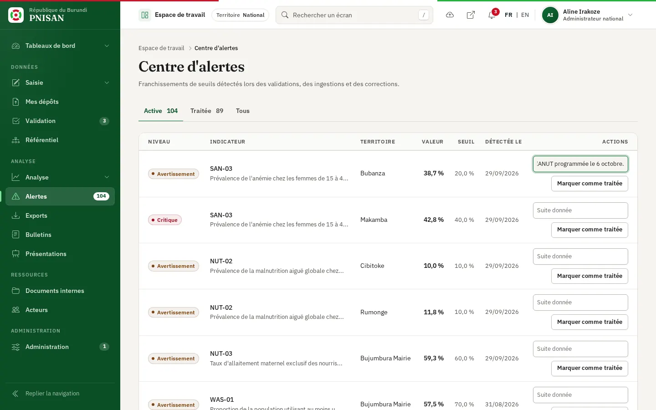Expand the Analyse submenu chevron
656x410 pixels.
tap(107, 177)
